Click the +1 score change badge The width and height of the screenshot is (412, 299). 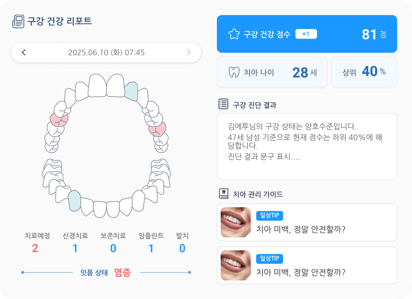tap(306, 34)
